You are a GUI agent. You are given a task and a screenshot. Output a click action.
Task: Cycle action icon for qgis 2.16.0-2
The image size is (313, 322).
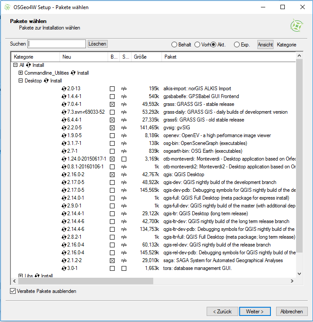pyautogui.click(x=64, y=174)
